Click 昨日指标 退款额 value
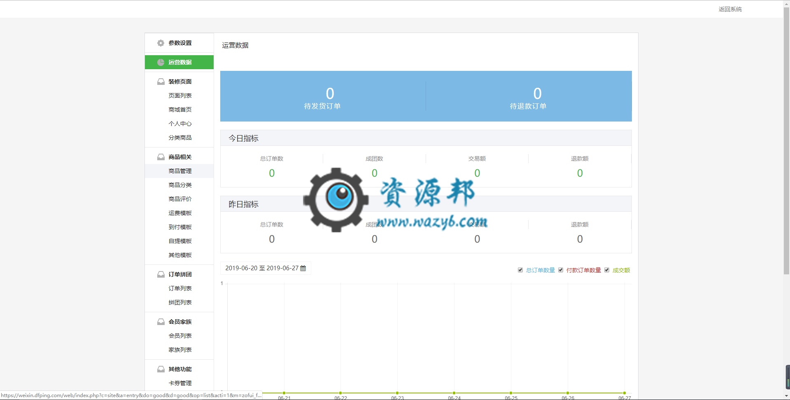Image resolution: width=790 pixels, height=400 pixels. click(580, 239)
